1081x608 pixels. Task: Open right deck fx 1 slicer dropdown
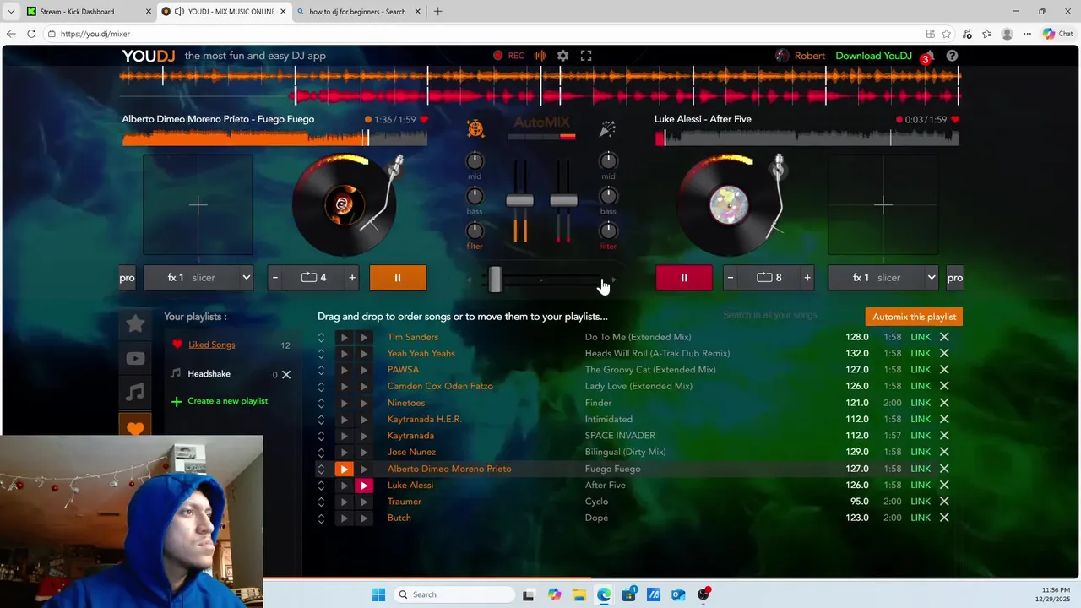[x=883, y=278]
